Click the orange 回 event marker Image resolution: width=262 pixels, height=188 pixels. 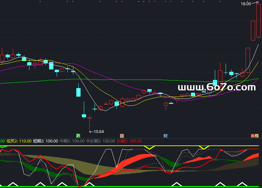[x=122, y=136]
